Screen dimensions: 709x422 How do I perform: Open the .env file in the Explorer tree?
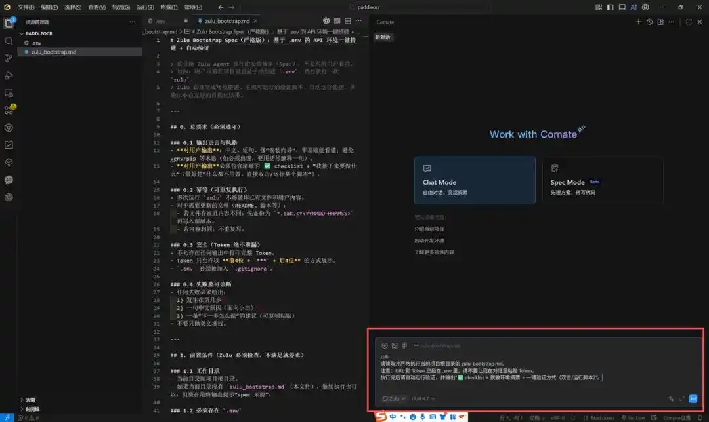(x=79, y=43)
